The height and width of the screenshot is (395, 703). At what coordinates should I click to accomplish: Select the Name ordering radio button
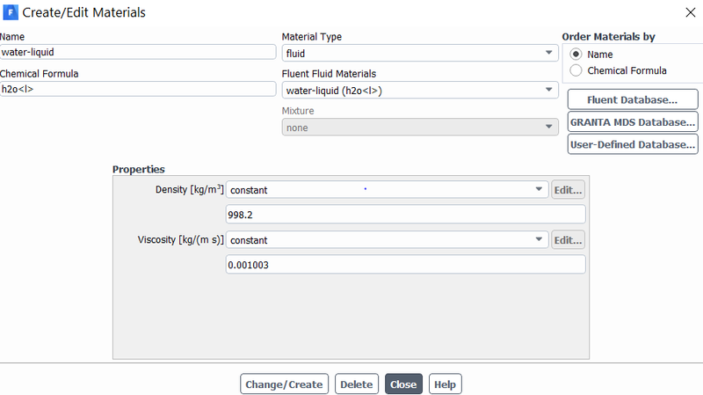click(x=576, y=55)
